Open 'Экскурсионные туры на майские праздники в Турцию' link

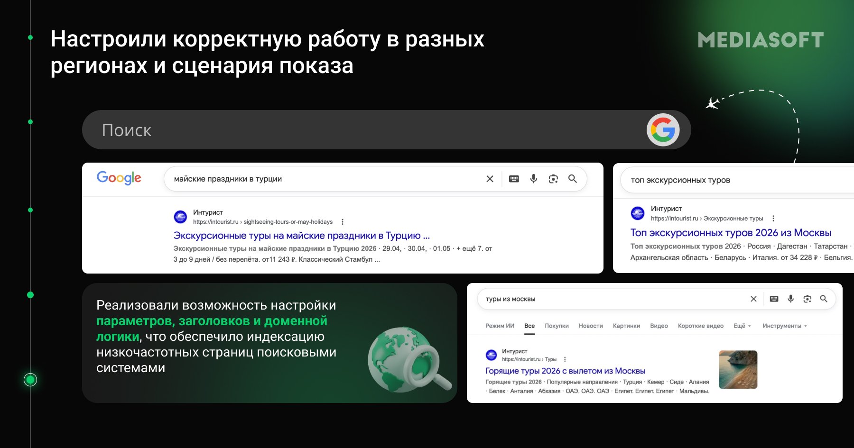(302, 236)
